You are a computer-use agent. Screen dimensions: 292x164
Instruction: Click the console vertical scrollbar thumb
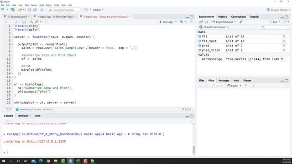(x=193, y=149)
